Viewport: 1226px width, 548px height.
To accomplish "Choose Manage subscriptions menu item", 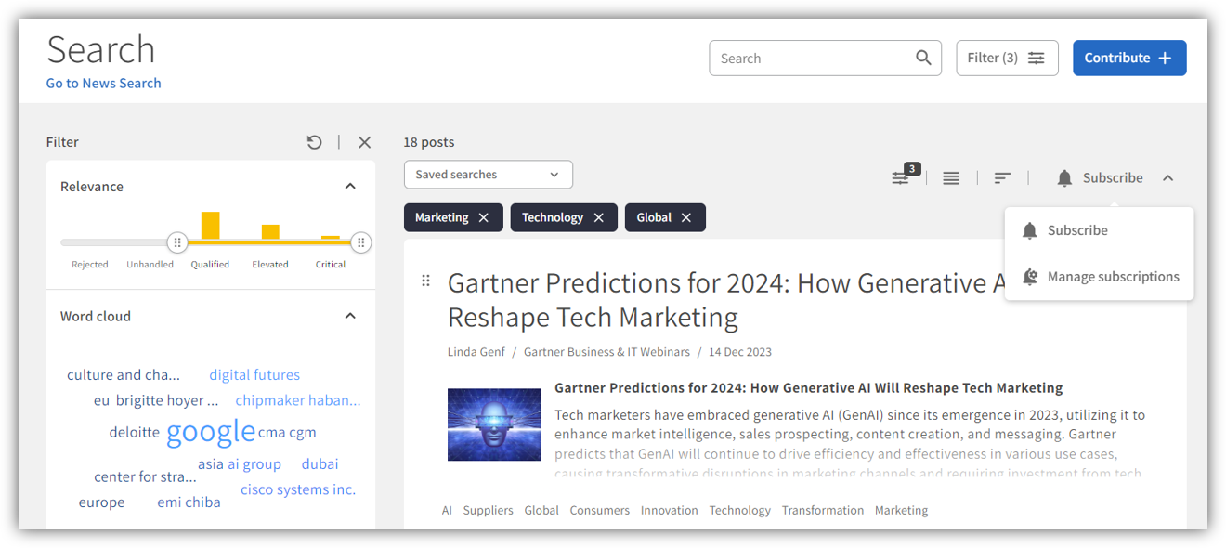I will pyautogui.click(x=1113, y=277).
